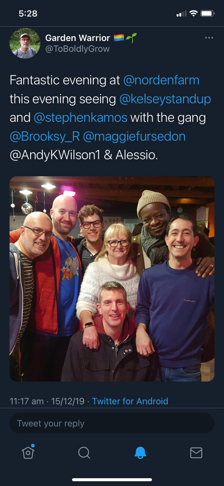This screenshot has height=486, width=224.
Task: Open the Messages envelope tab
Action: (x=196, y=453)
